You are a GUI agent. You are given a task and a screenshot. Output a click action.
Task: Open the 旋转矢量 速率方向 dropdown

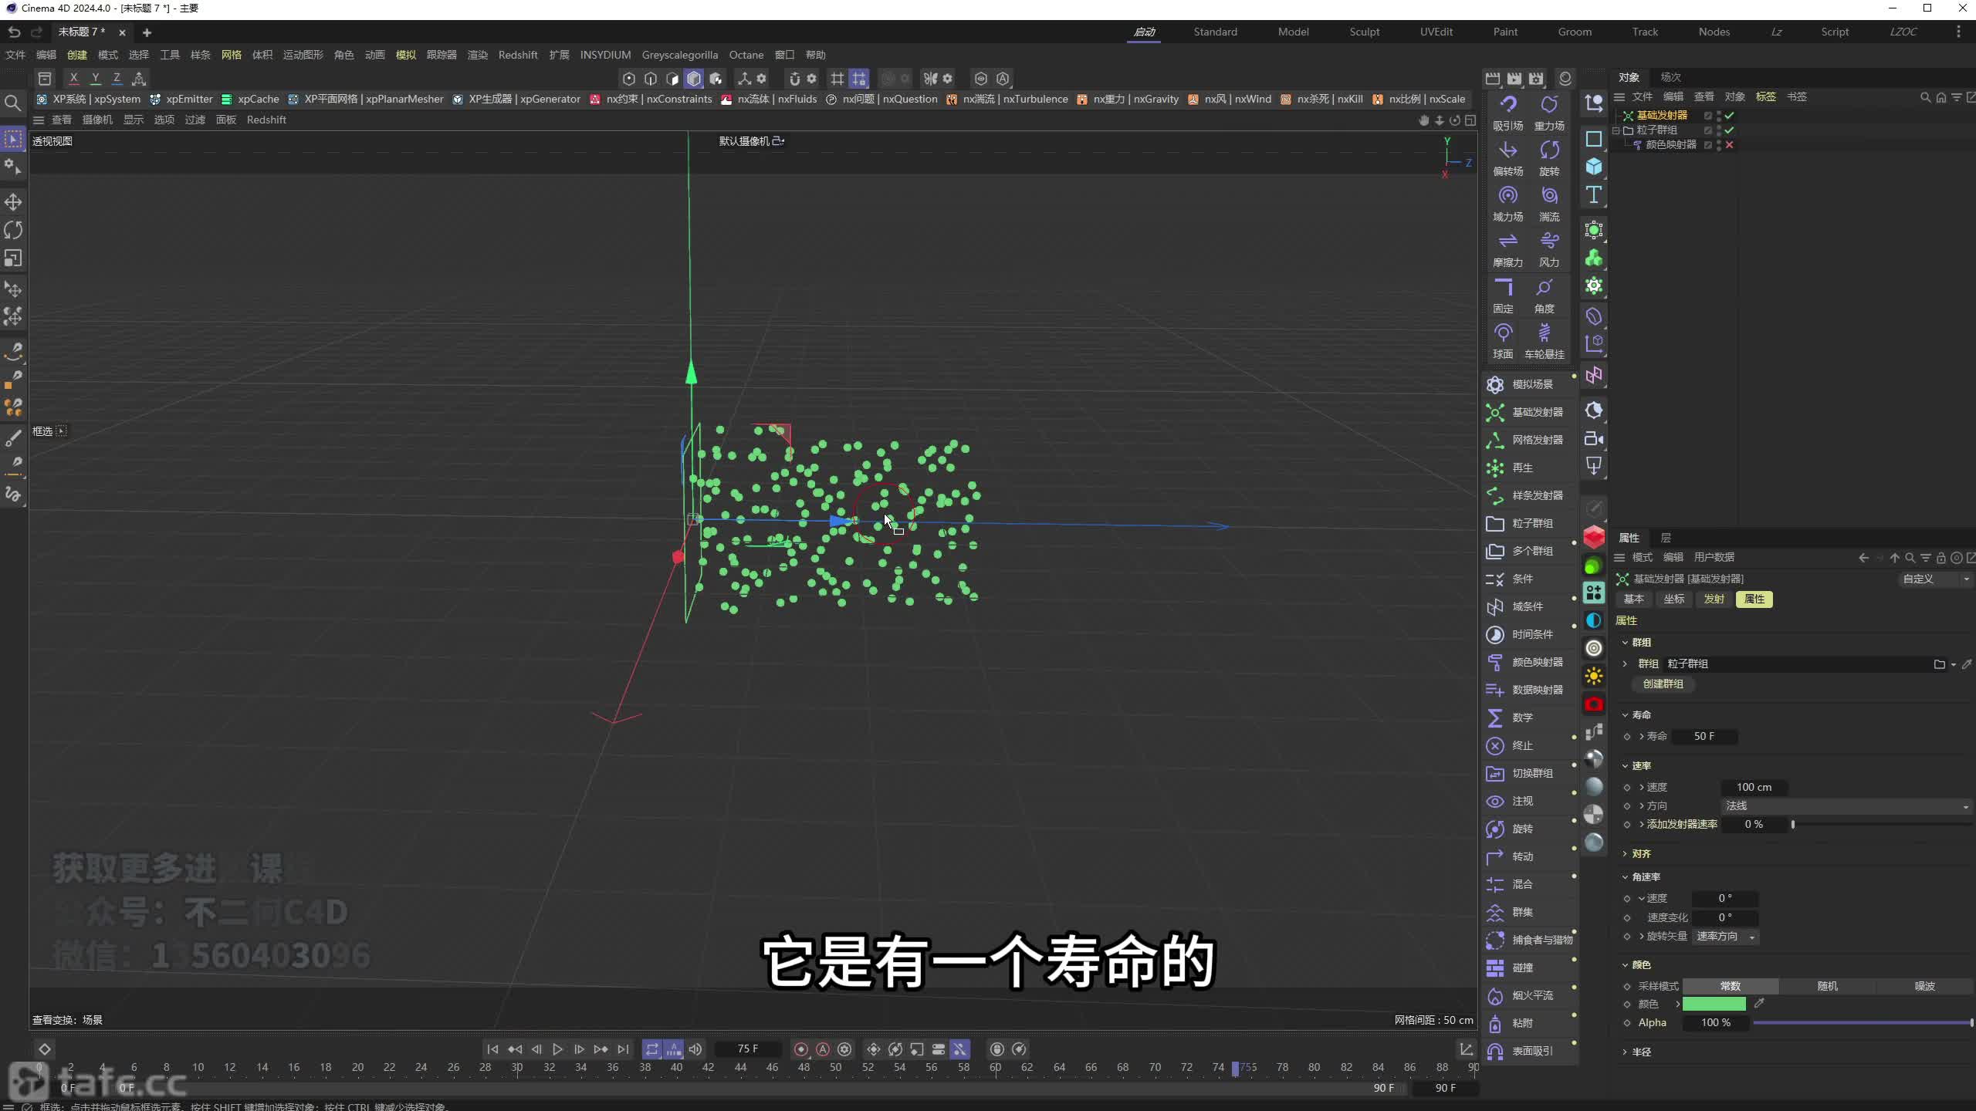(1725, 936)
